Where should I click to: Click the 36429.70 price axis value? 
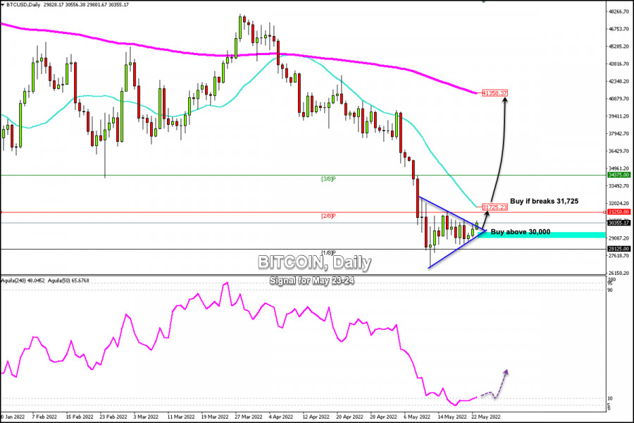[619, 151]
